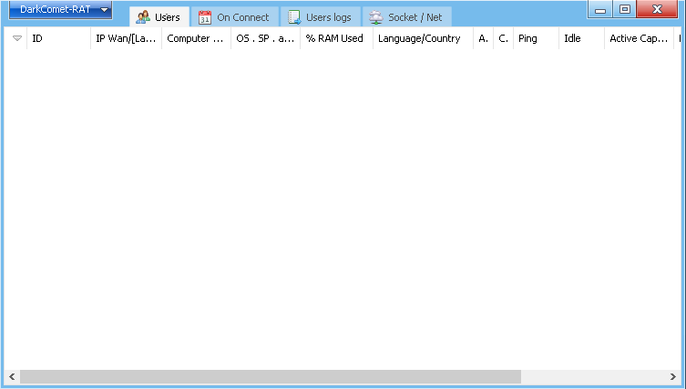Open the DarkComet-RAT main dropdown menu

pyautogui.click(x=60, y=10)
